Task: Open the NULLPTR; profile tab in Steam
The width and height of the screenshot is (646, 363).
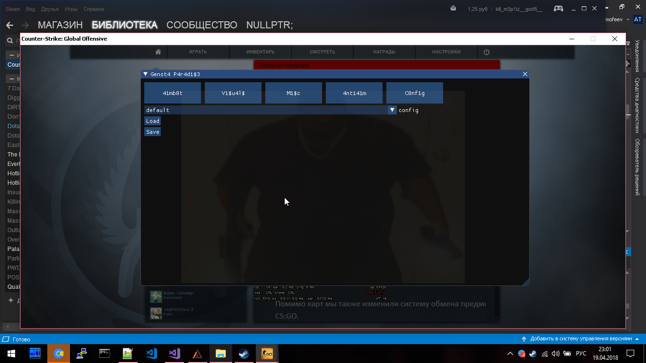Action: 270,25
